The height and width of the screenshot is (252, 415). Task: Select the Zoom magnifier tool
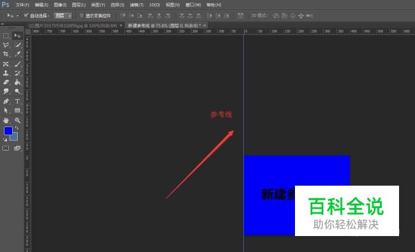(17, 121)
